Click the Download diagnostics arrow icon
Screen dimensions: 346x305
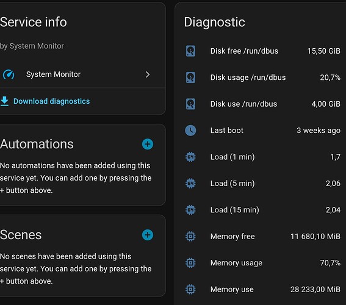tap(4, 101)
